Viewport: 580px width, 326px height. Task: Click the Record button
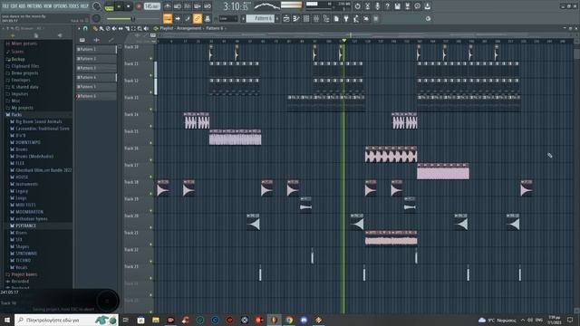(x=139, y=6)
